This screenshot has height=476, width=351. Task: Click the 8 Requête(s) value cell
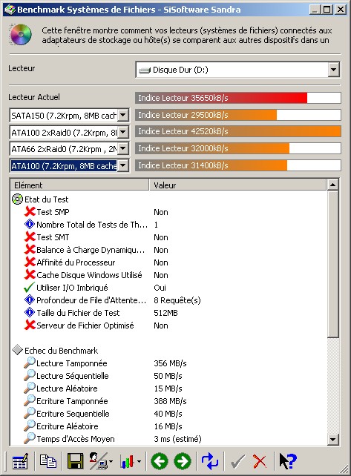[177, 300]
